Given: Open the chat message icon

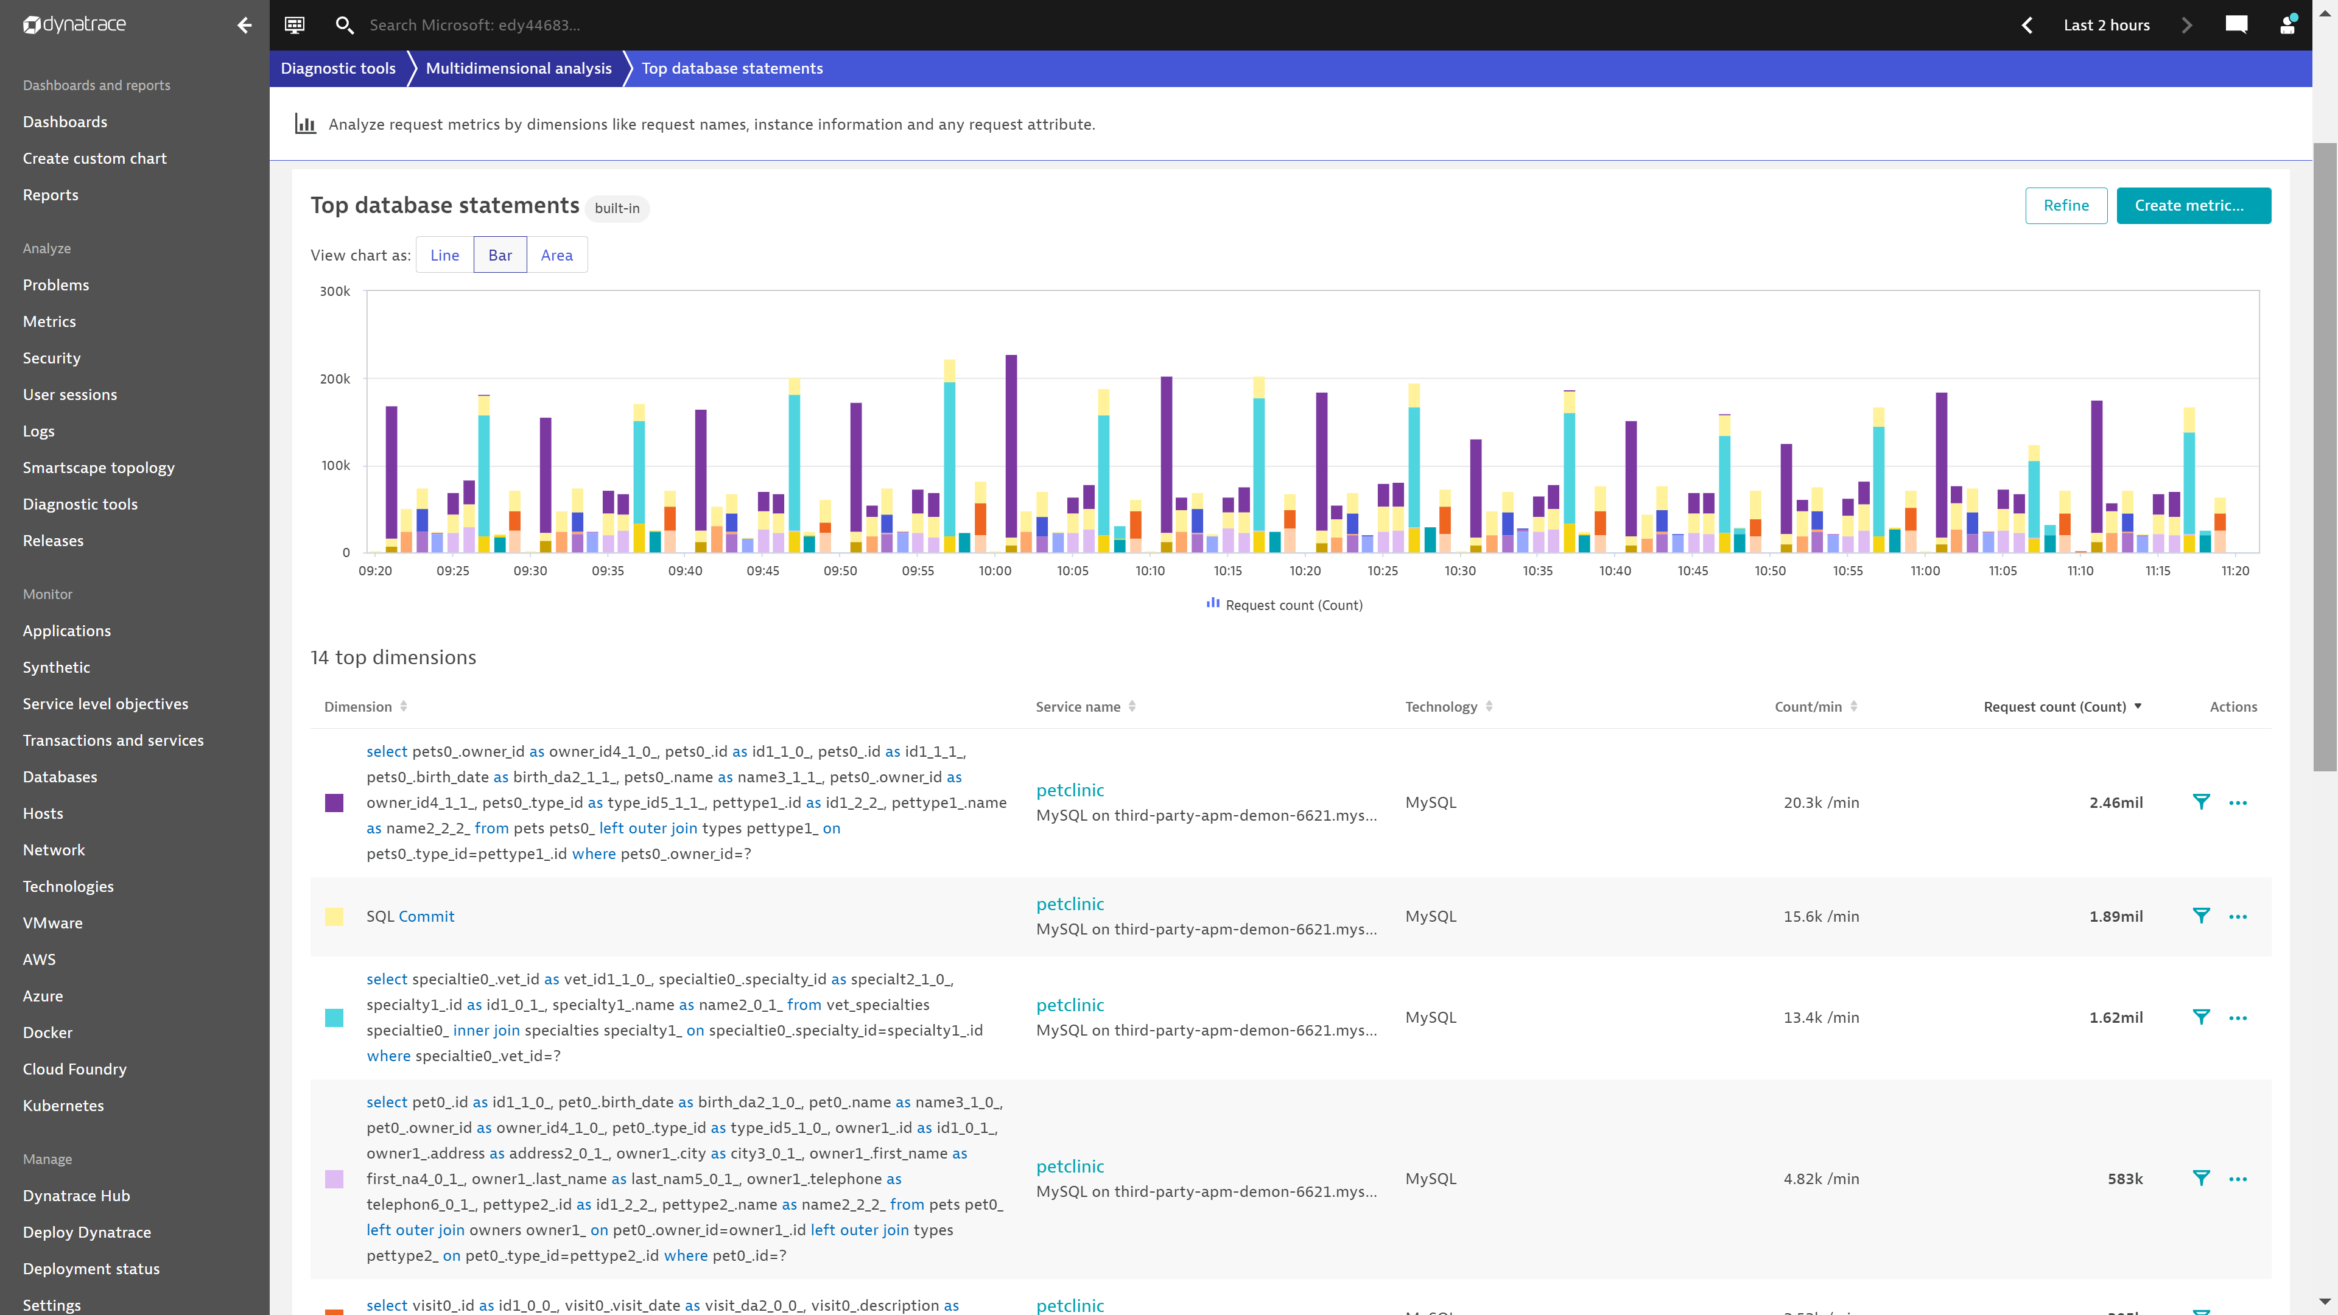Looking at the screenshot, I should pos(2236,26).
